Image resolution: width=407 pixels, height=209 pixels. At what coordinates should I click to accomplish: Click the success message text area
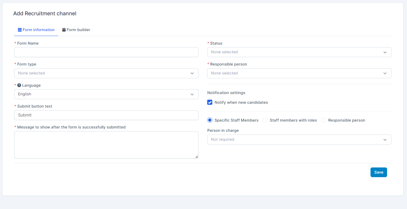(x=106, y=145)
